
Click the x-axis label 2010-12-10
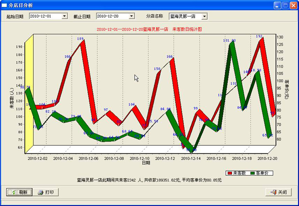(139, 159)
